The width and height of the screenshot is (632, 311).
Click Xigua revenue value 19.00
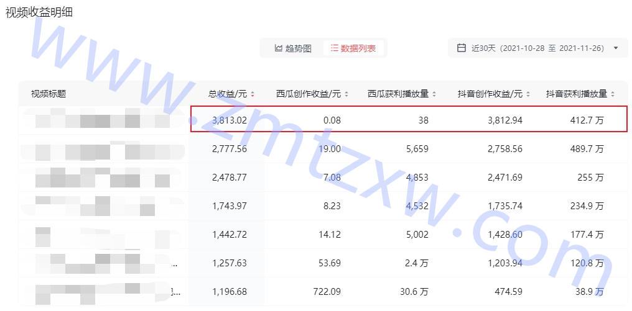pos(330,149)
